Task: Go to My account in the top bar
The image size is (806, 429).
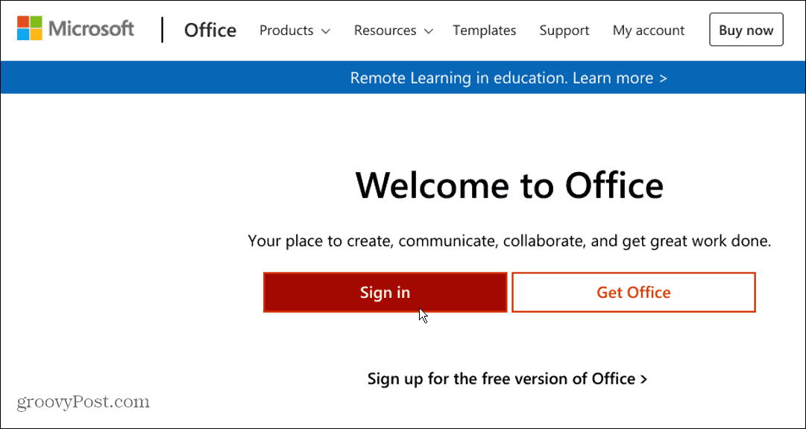Action: [648, 31]
